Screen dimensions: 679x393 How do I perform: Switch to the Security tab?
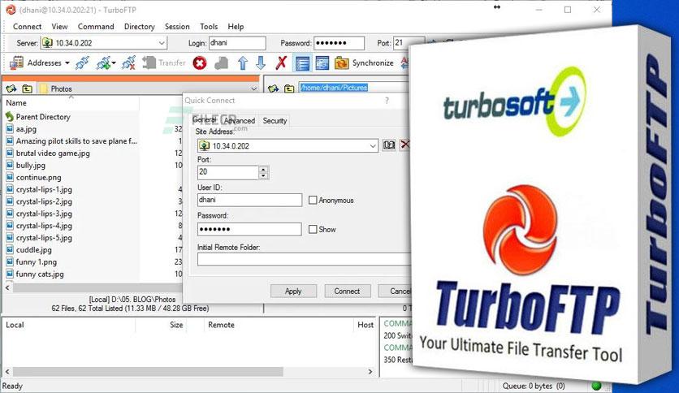pyautogui.click(x=275, y=121)
